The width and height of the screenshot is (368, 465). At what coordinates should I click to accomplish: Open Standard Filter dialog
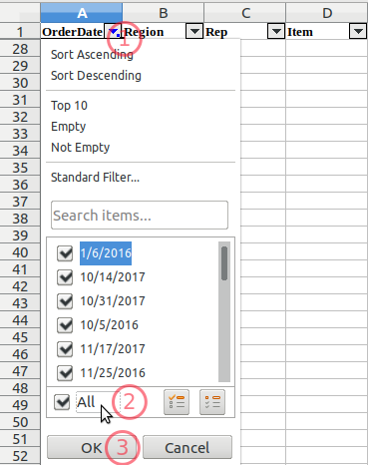pyautogui.click(x=95, y=178)
